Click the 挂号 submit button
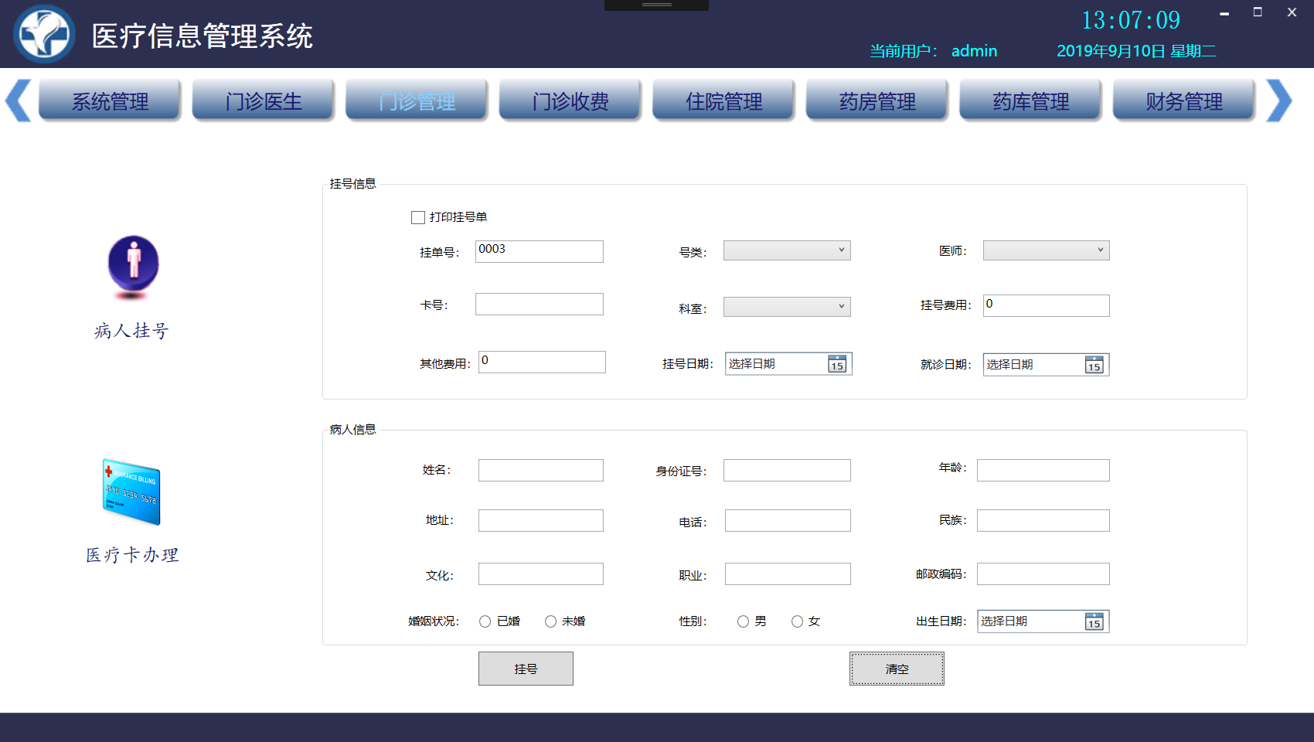This screenshot has width=1314, height=742. pyautogui.click(x=526, y=669)
